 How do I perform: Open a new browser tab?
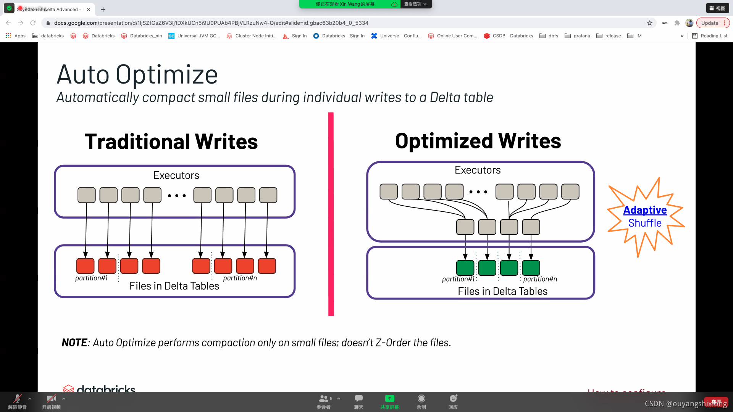click(x=103, y=10)
